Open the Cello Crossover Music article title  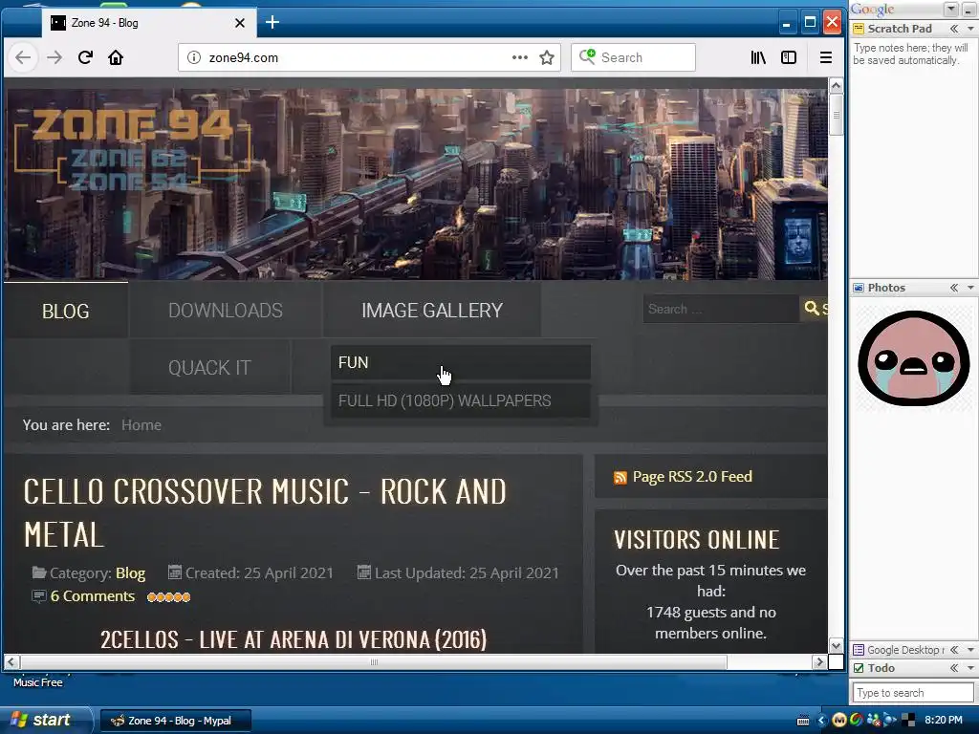click(x=265, y=513)
